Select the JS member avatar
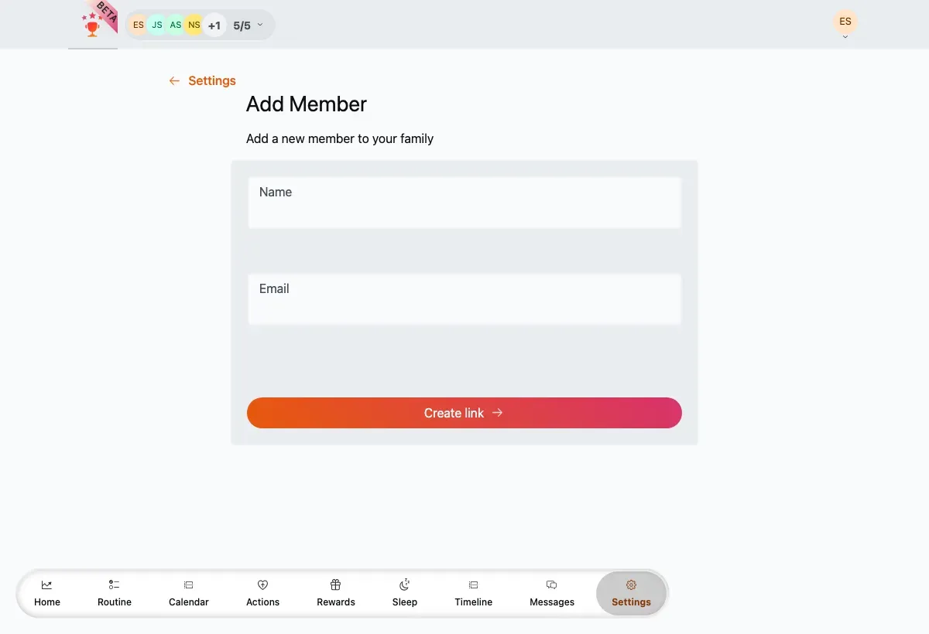 tap(157, 26)
